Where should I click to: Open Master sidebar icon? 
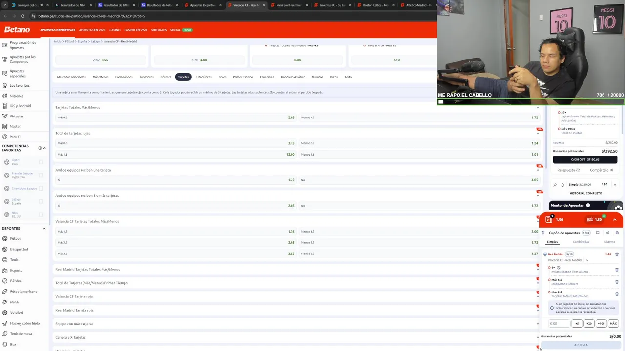4,126
